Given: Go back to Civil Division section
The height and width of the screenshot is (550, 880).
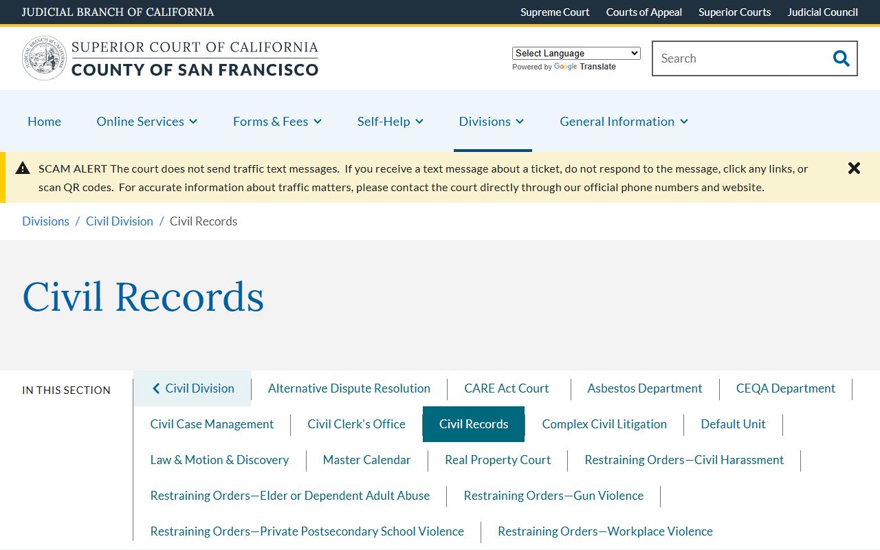Looking at the screenshot, I should tap(192, 388).
